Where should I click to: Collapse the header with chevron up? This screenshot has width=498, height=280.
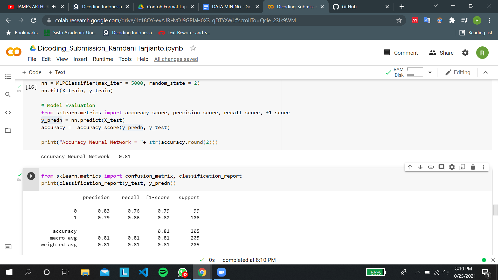coord(486,72)
